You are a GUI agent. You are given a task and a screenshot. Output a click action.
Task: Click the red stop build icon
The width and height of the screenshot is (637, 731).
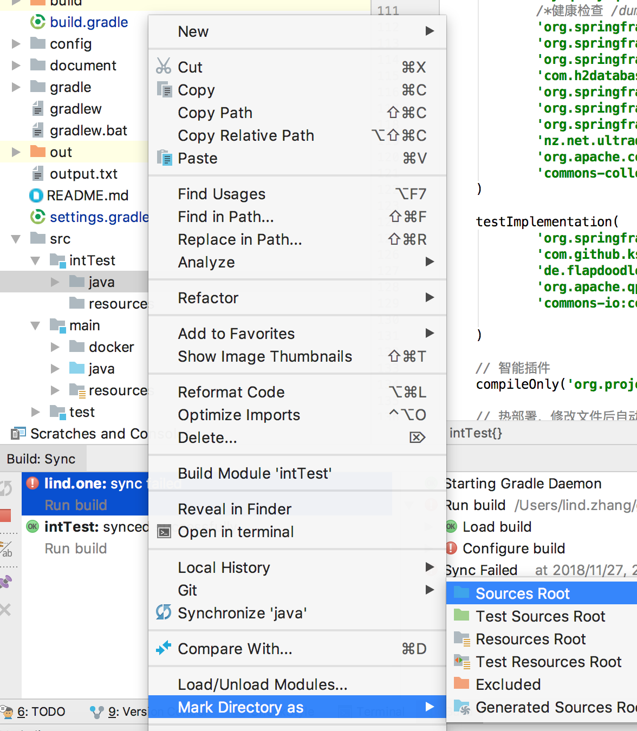tap(5, 515)
